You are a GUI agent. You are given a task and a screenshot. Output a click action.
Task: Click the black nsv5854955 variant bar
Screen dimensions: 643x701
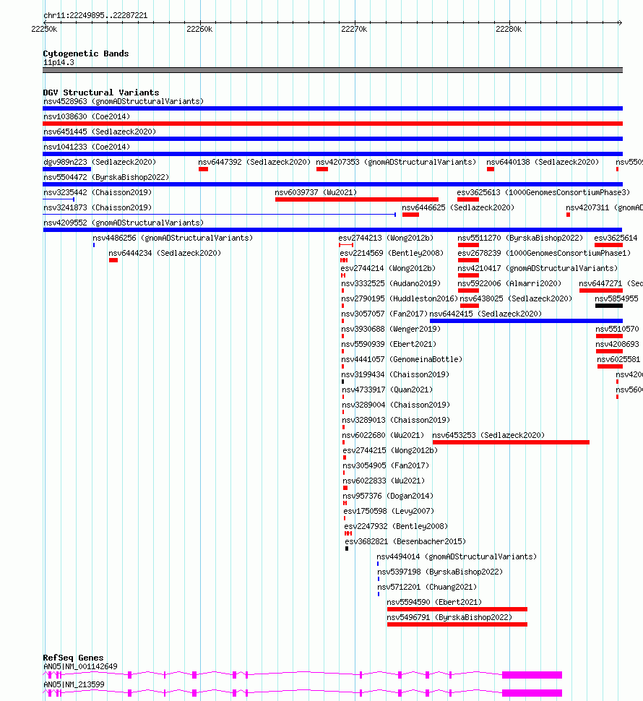coord(608,306)
